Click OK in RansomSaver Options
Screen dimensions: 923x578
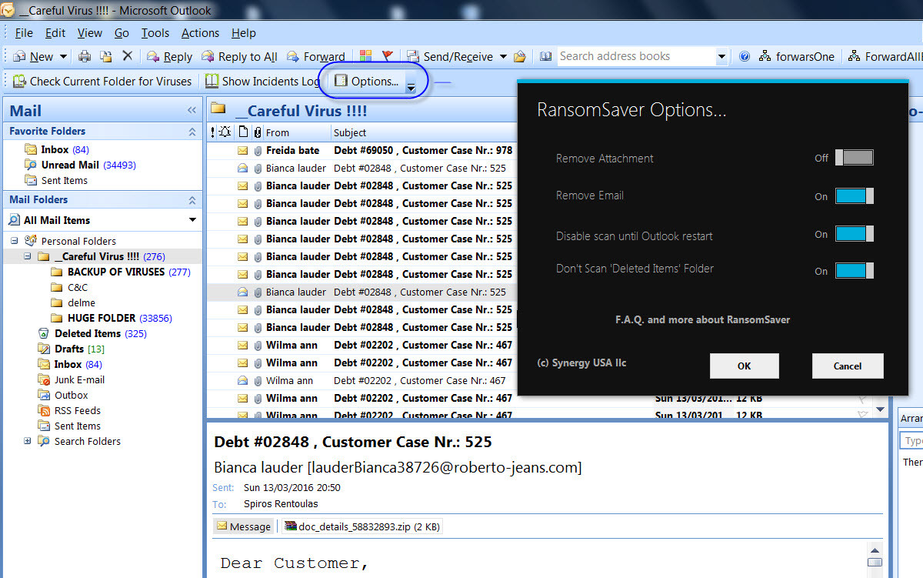point(744,366)
